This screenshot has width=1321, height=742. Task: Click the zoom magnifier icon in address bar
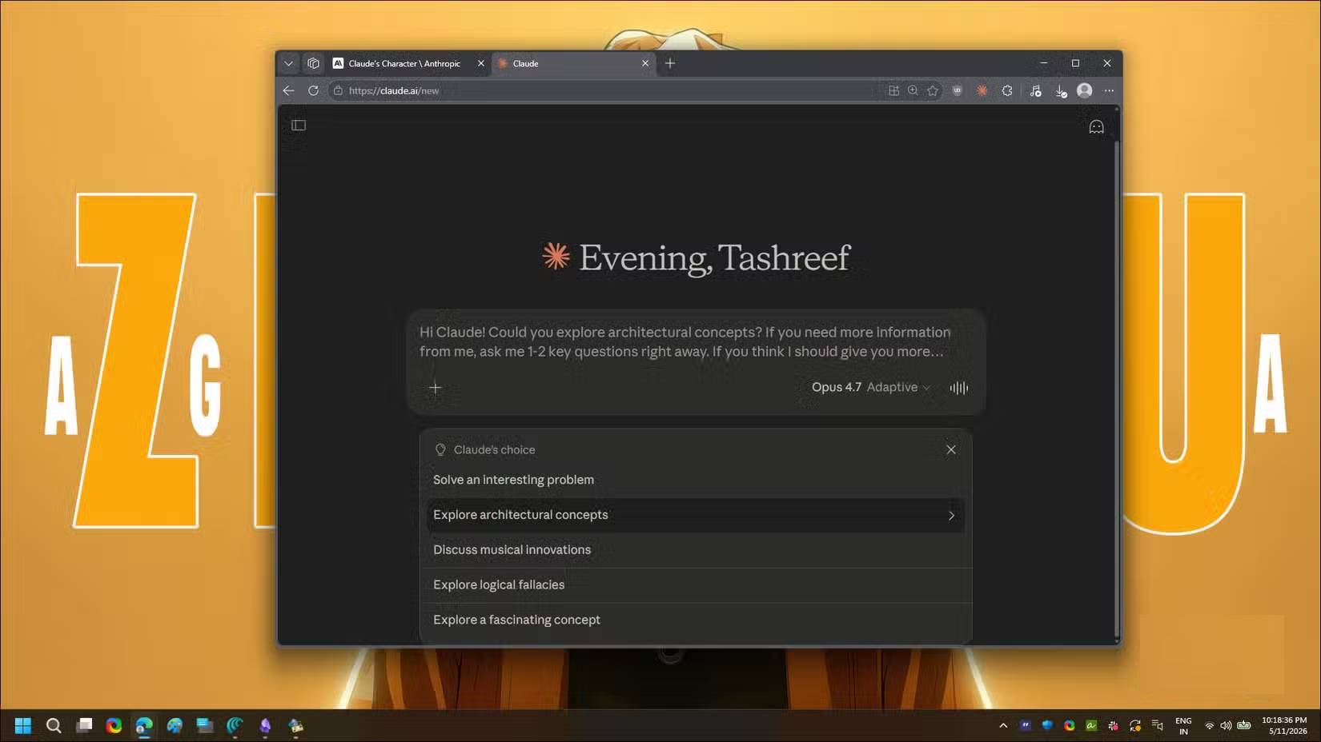pos(913,90)
